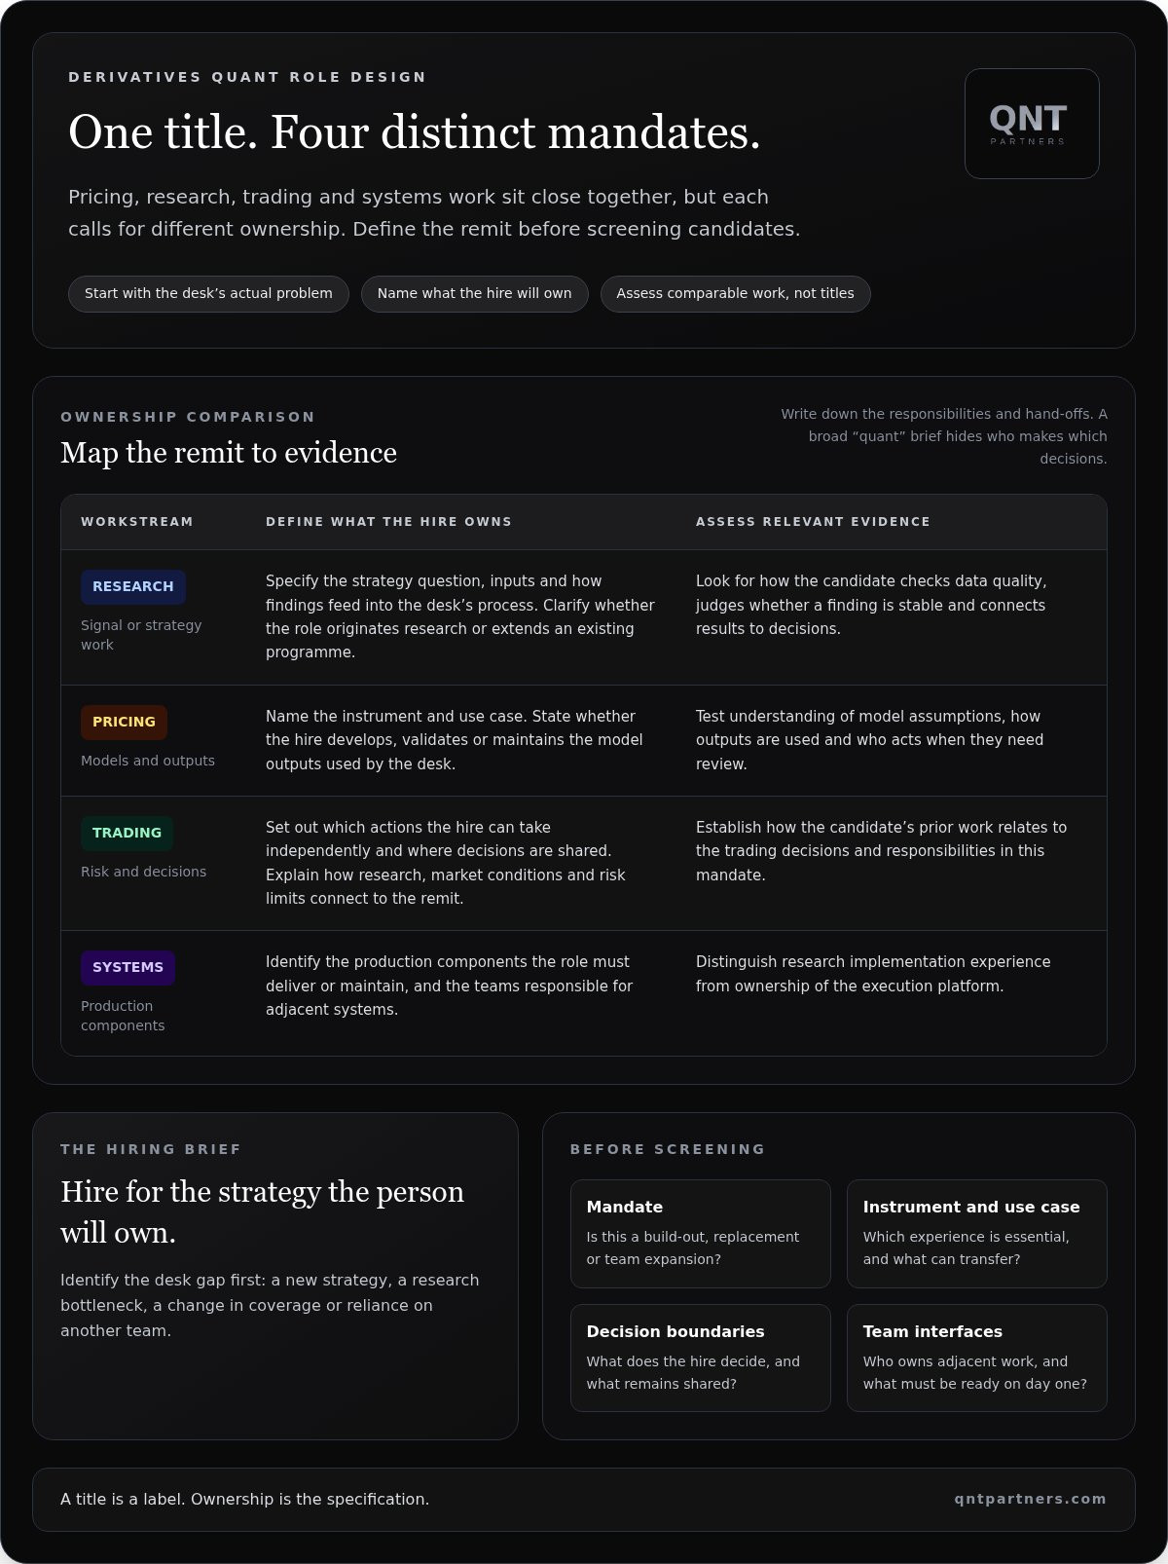This screenshot has height=1564, width=1168.
Task: Open the qntpartners.com link
Action: [1031, 1499]
